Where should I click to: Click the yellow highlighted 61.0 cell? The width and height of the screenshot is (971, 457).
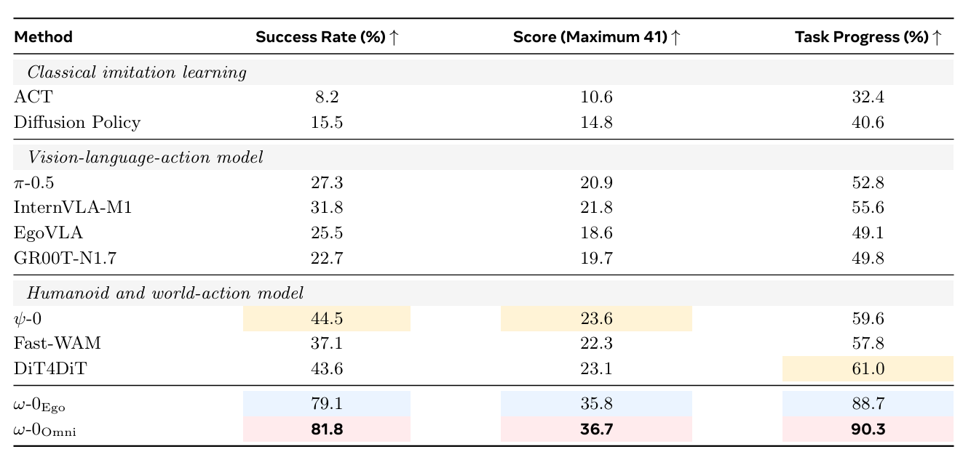pyautogui.click(x=868, y=368)
